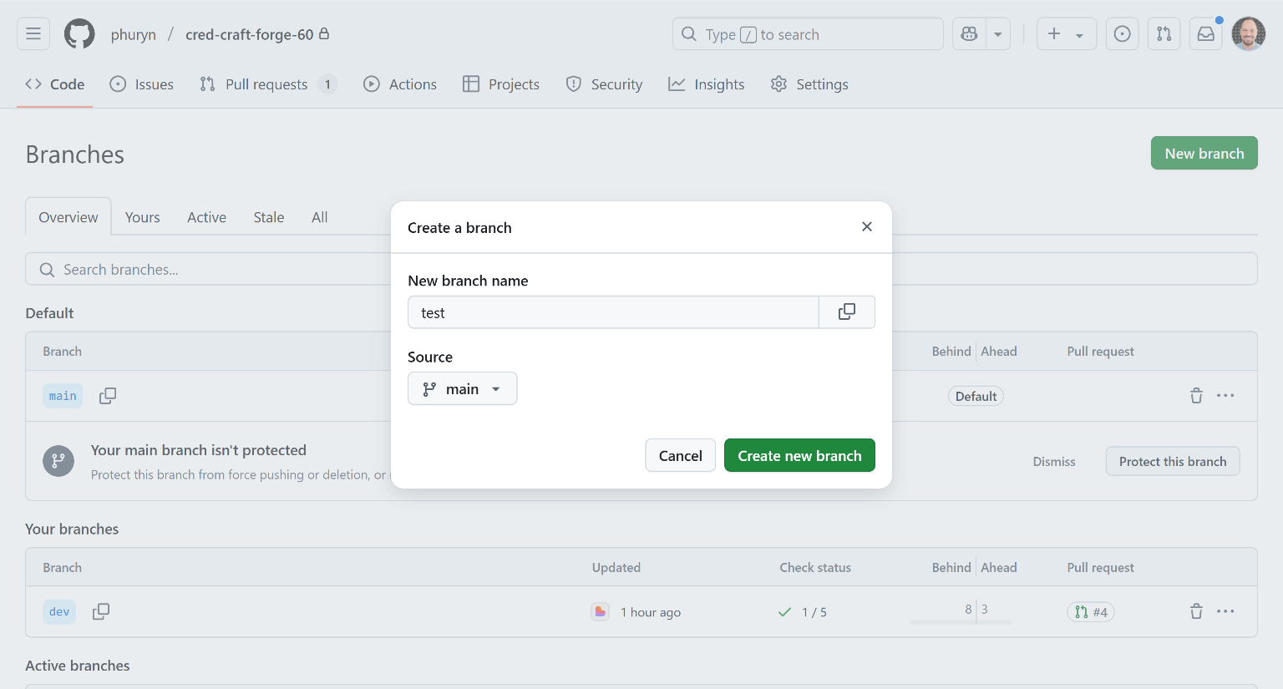Viewport: 1283px width, 689px height.
Task: Copy the main branch name
Action: 107,395
